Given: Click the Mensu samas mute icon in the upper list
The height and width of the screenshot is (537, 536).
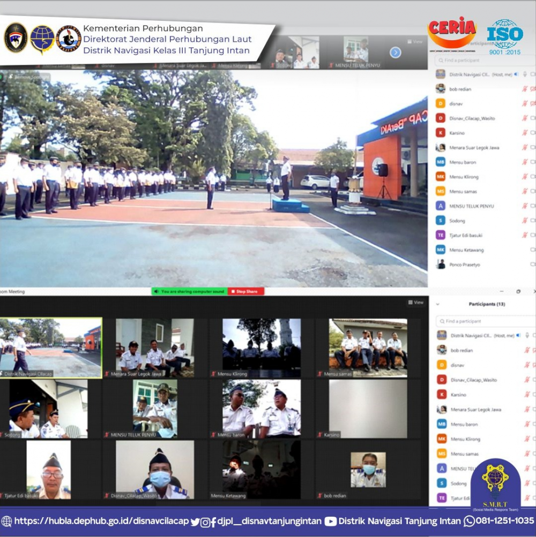Looking at the screenshot, I should (524, 192).
